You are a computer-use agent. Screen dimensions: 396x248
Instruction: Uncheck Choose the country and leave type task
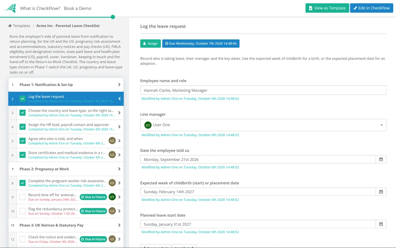click(x=23, y=113)
